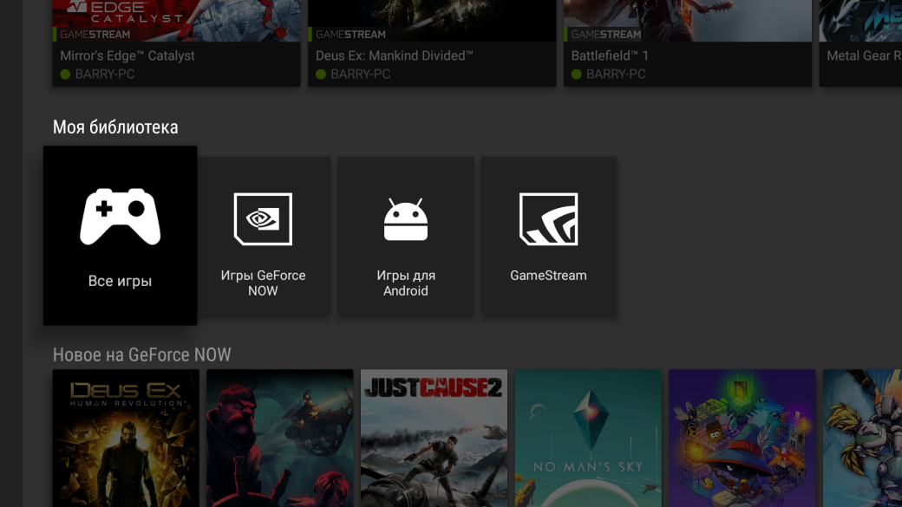Choose the Игры GeForce NOW label
Screen dimensions: 902x507
[263, 283]
